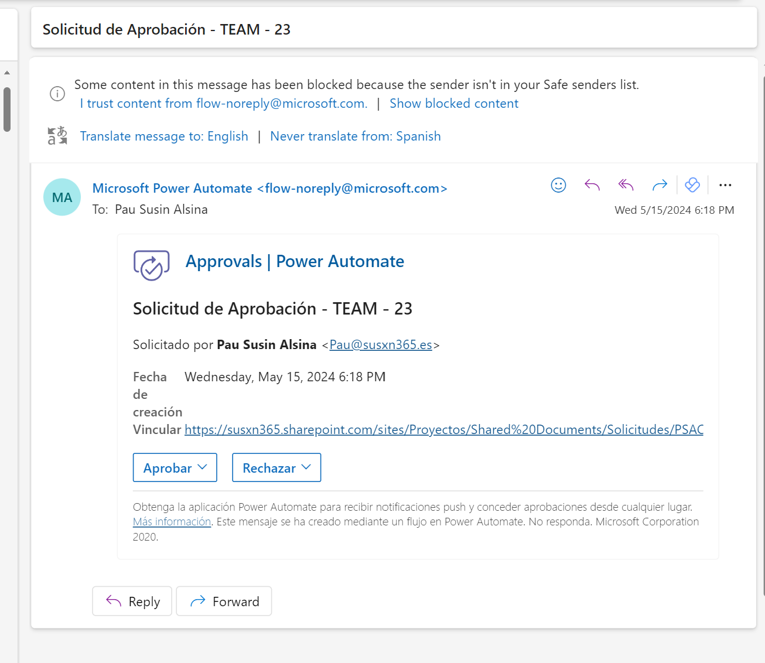The height and width of the screenshot is (663, 765).
Task: Translate message to English
Action: tap(164, 136)
